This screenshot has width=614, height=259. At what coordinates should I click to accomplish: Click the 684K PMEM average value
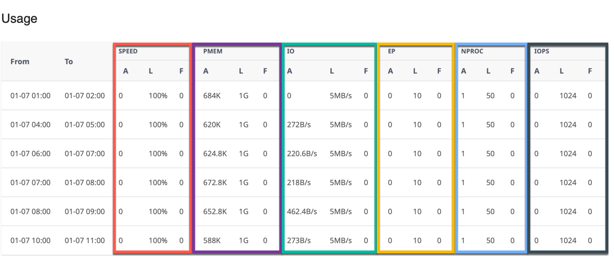[212, 96]
